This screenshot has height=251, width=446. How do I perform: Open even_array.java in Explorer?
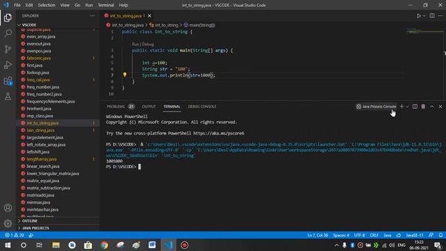point(41,36)
